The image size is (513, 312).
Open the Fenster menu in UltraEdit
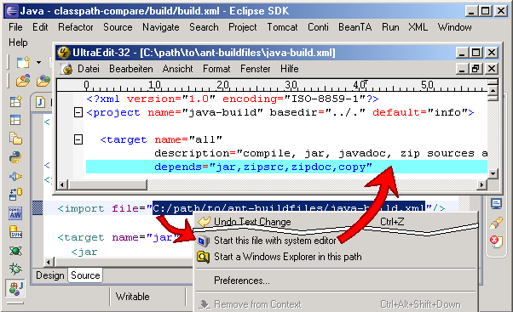255,69
